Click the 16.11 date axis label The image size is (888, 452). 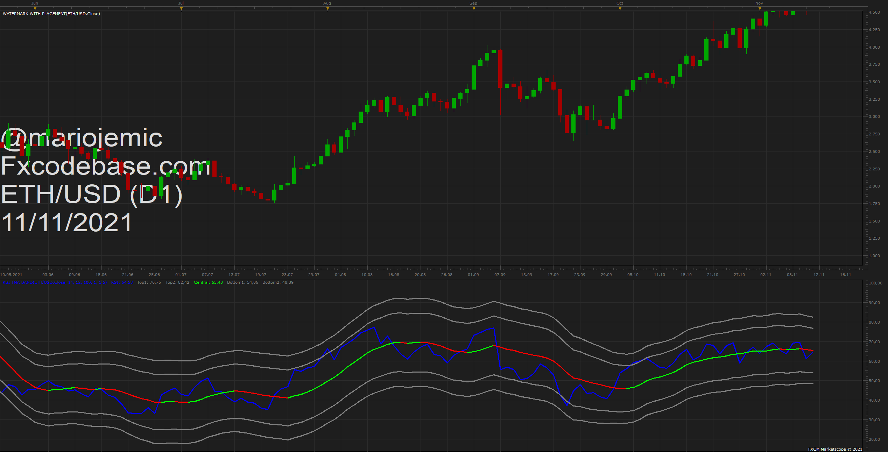(846, 275)
